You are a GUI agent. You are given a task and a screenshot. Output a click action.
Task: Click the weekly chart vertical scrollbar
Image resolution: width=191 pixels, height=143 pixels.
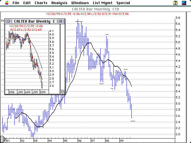tap(62, 57)
